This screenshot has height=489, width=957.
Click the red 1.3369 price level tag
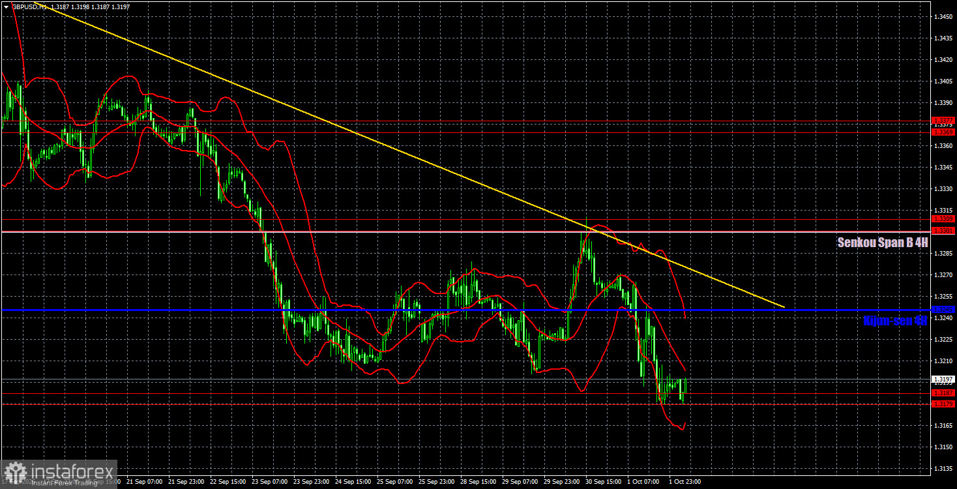(943, 132)
